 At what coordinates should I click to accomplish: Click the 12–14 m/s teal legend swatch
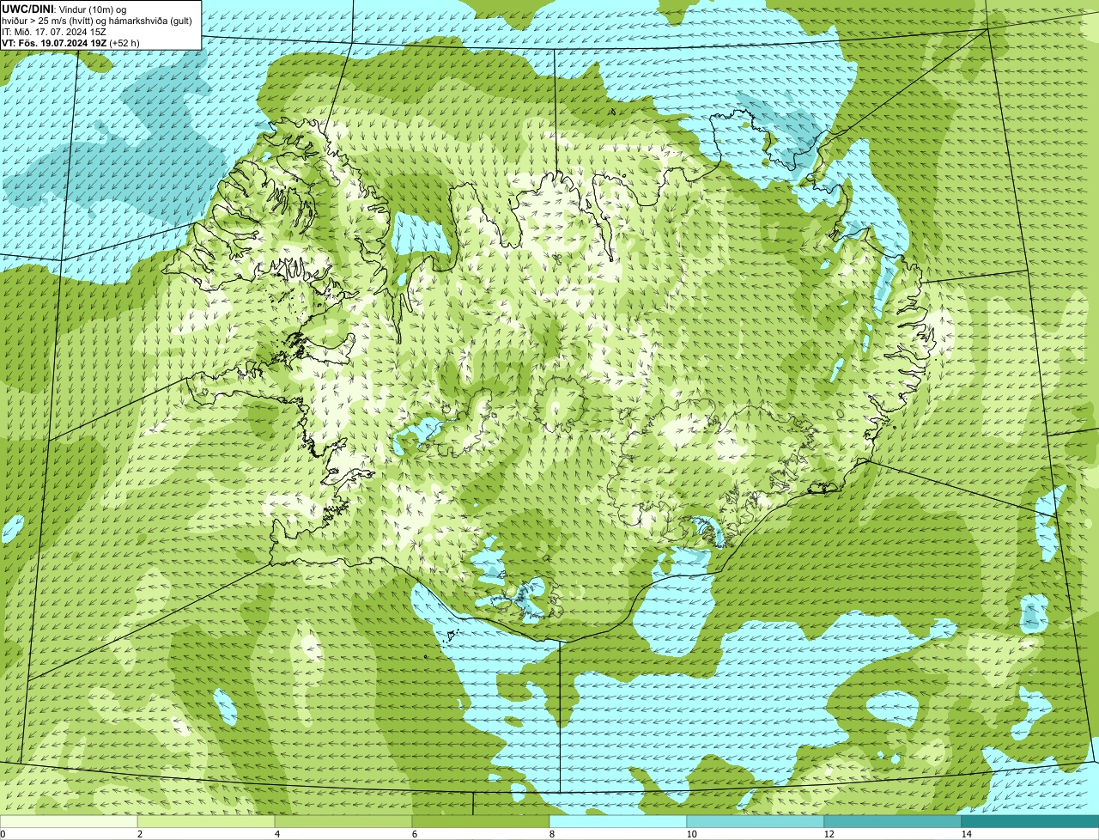[x=893, y=821]
